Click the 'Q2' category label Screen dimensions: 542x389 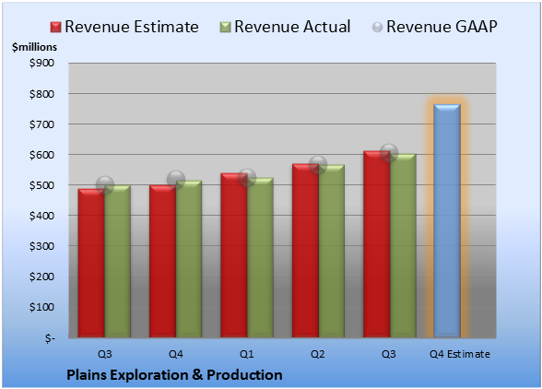318,354
